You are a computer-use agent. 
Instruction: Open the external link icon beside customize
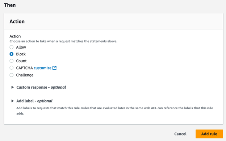point(54,68)
